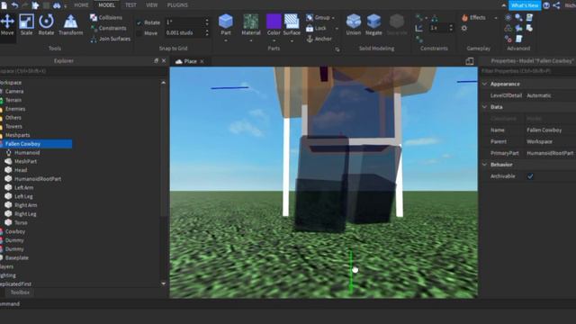Open the VIEW ribbon tab
The height and width of the screenshot is (324, 576).
[152, 5]
